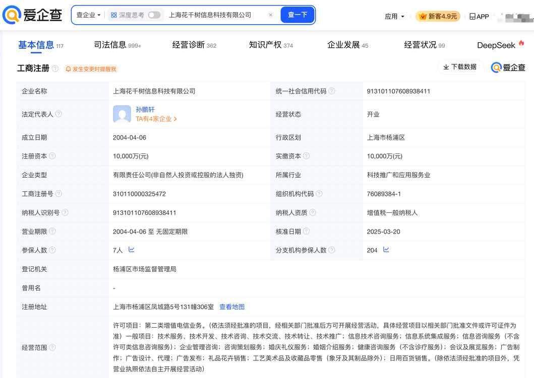Click help icon beside 核准日期
534x378 pixels.
(306, 231)
